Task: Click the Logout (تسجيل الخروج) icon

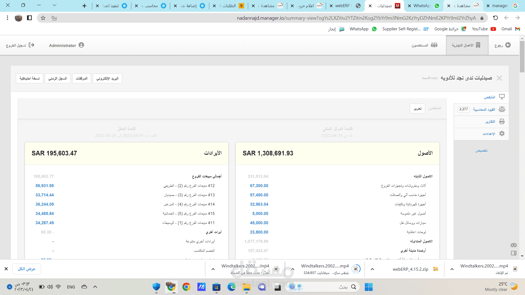Action: tap(31, 45)
